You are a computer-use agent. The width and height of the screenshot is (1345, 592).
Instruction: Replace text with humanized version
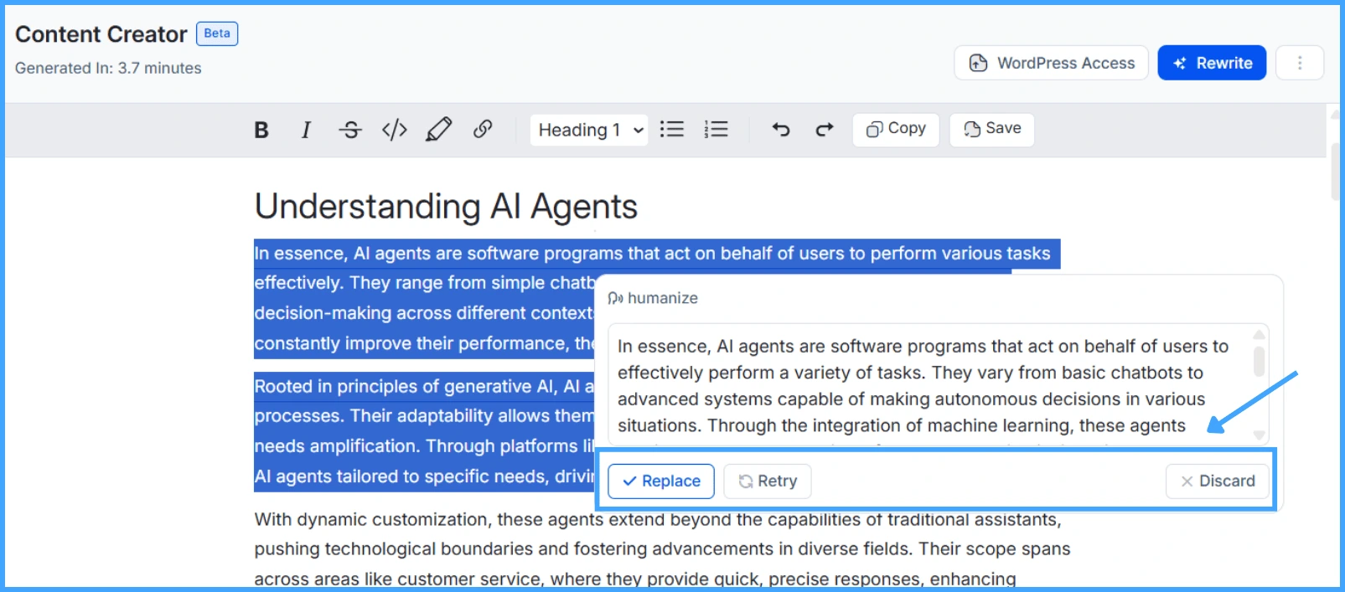[x=661, y=481]
